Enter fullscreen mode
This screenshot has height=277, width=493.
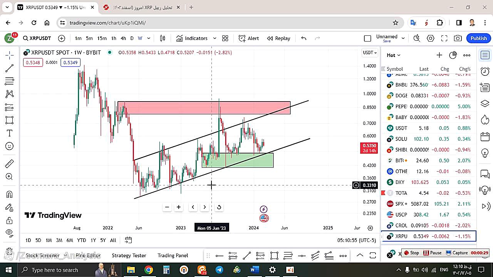point(444,38)
